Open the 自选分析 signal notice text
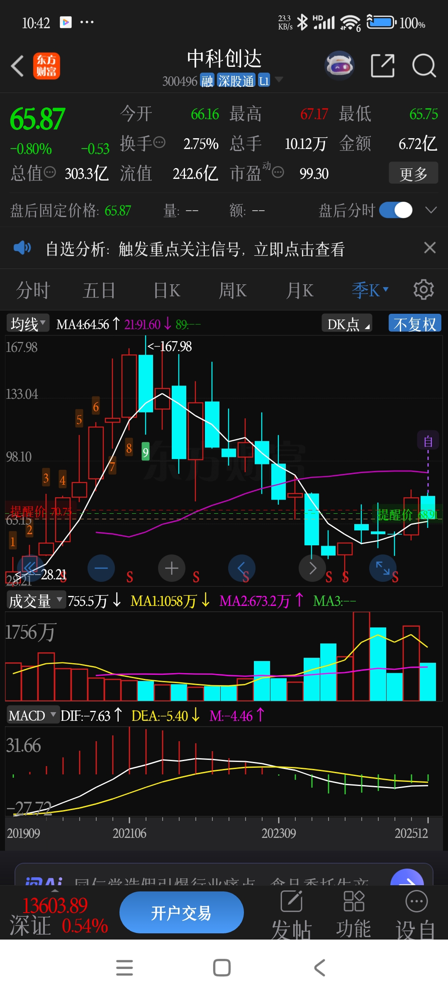Image resolution: width=448 pixels, height=996 pixels. point(195,249)
